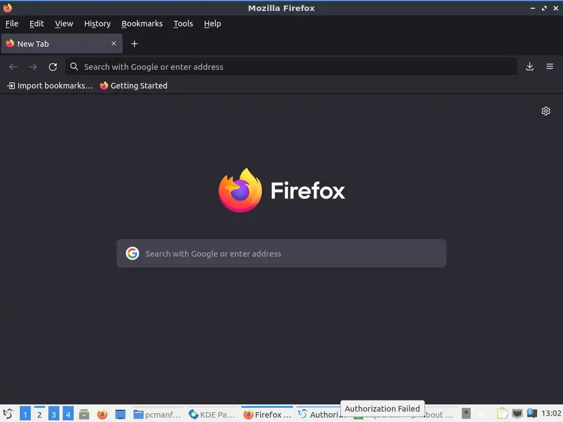The width and height of the screenshot is (563, 422).
Task: Click the center page Google search box
Action: pos(281,253)
